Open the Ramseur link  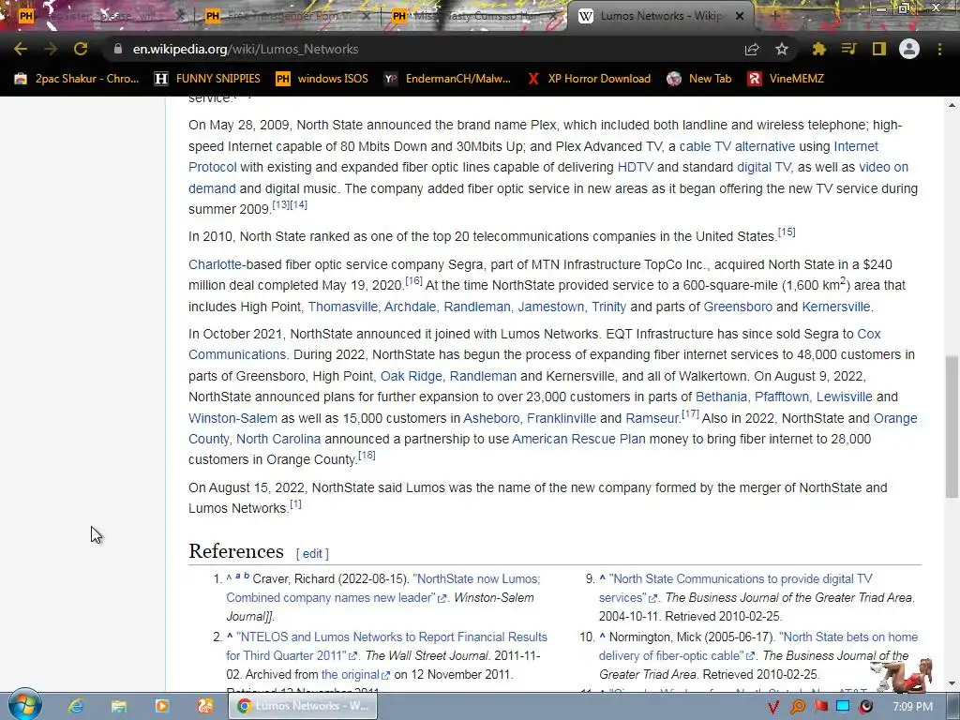[652, 418]
